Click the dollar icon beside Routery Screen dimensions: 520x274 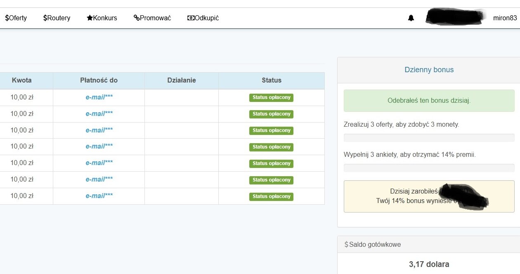point(45,18)
